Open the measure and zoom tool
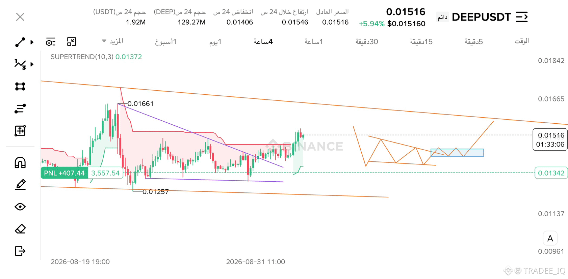The height and width of the screenshot is (279, 568). pos(20,131)
